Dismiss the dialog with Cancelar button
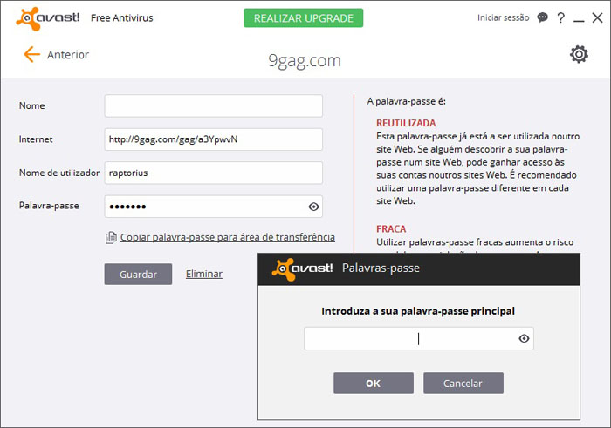 (463, 384)
